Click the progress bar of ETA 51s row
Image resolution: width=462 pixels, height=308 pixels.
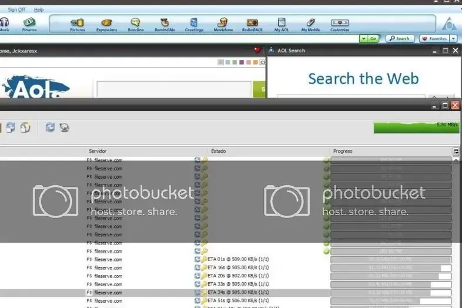point(391,300)
